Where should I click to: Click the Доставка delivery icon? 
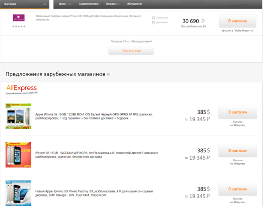click(x=153, y=22)
